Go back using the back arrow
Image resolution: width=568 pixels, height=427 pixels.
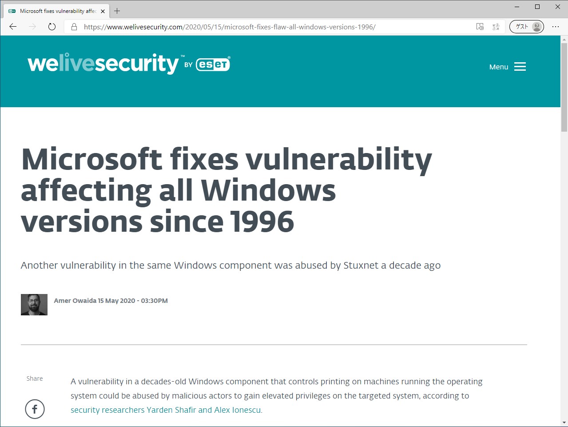tap(12, 27)
